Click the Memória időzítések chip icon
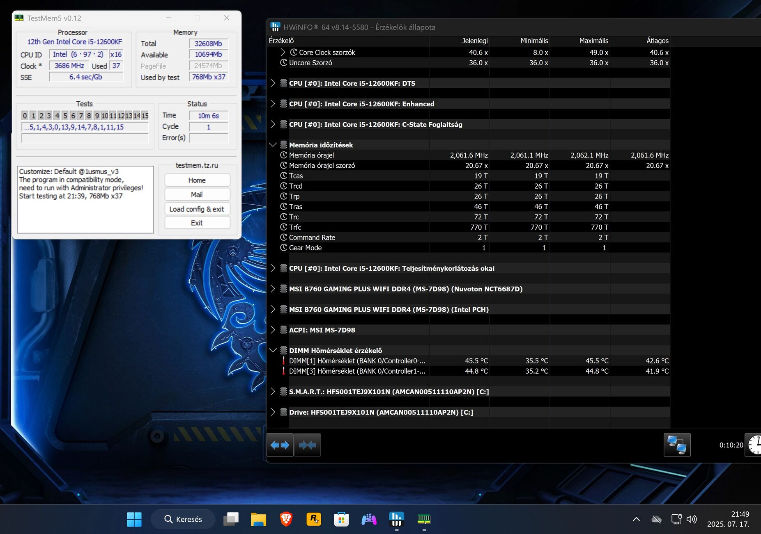This screenshot has width=761, height=534. pos(283,145)
